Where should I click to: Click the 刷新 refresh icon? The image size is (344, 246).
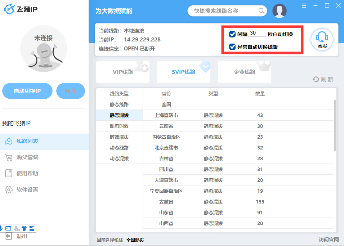316,79
